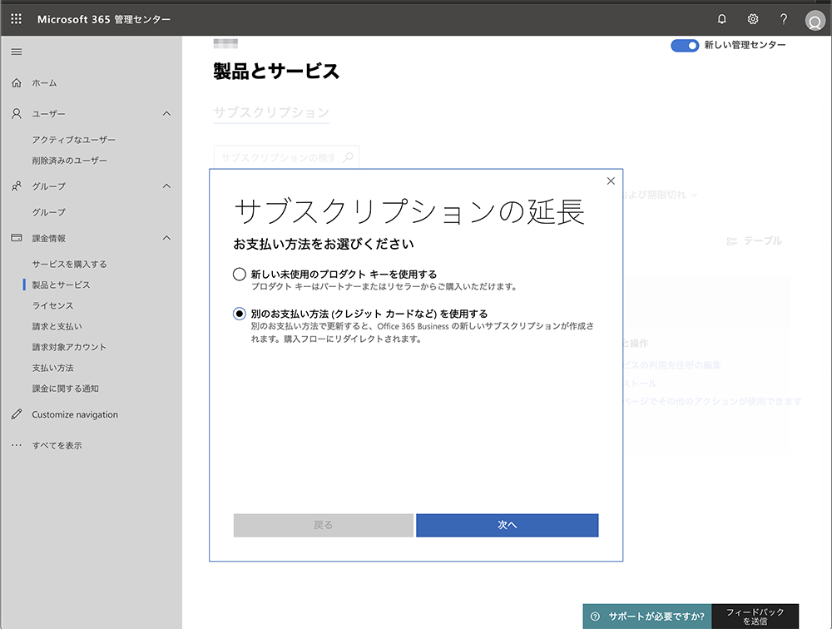Collapse the グループ section chevron
The width and height of the screenshot is (832, 629).
[166, 186]
